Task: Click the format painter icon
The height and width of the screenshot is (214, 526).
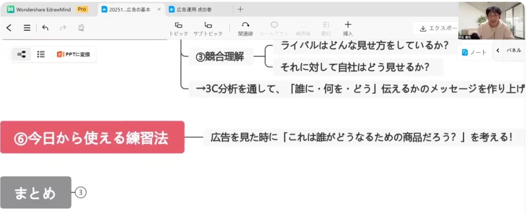Action: click(x=81, y=28)
